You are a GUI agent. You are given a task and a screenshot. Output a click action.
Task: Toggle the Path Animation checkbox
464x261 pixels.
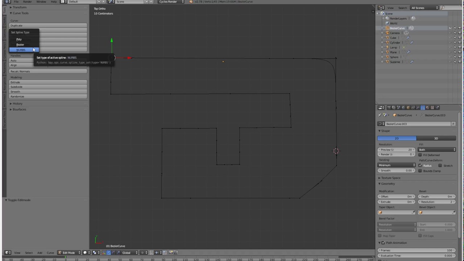coord(383,243)
